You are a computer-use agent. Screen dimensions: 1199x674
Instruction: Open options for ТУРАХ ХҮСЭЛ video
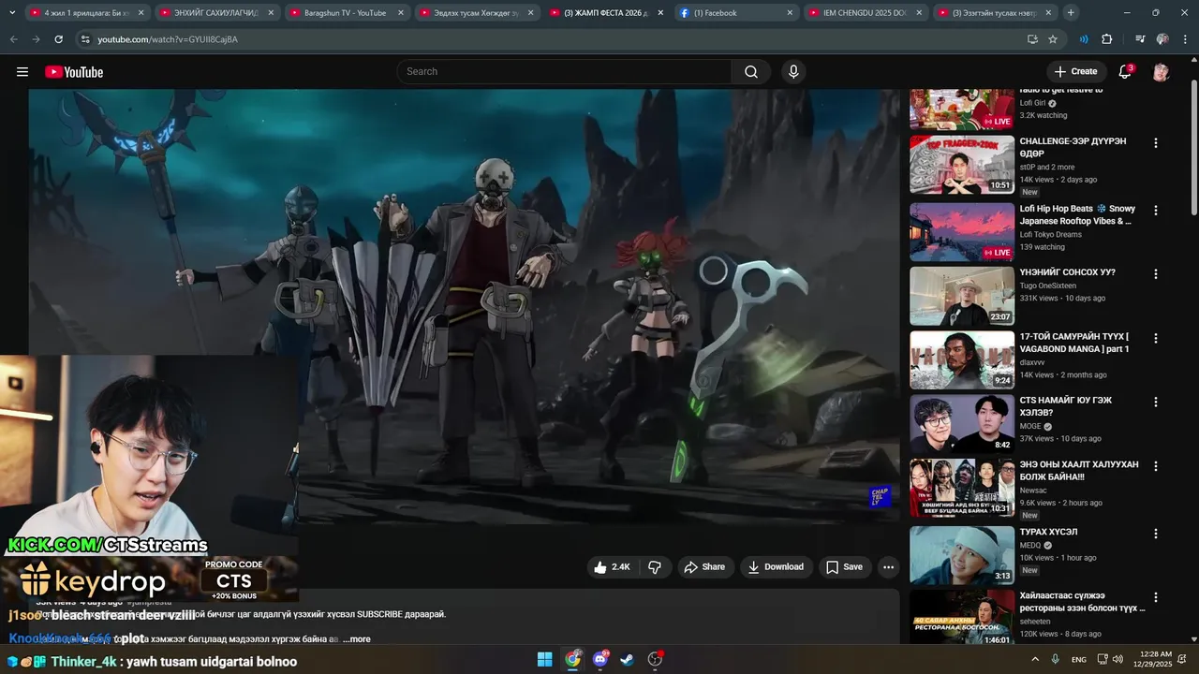point(1155,534)
